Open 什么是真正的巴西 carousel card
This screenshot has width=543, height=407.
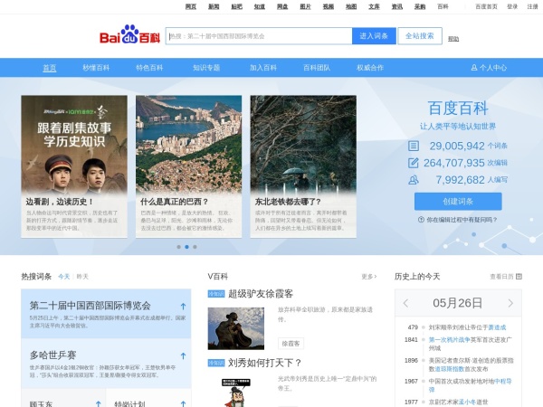point(189,166)
